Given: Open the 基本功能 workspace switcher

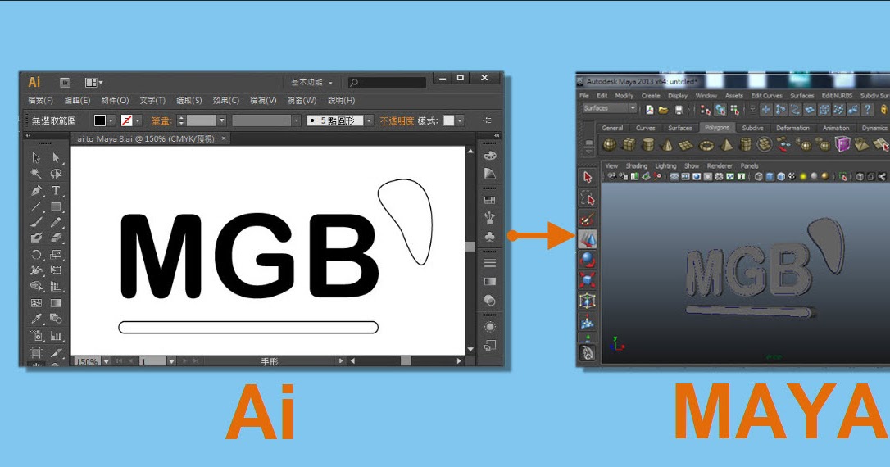Looking at the screenshot, I should (x=311, y=82).
